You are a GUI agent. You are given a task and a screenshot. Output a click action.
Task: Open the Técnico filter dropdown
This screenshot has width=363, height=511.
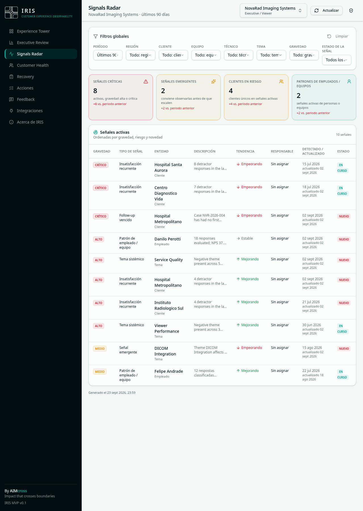point(239,55)
